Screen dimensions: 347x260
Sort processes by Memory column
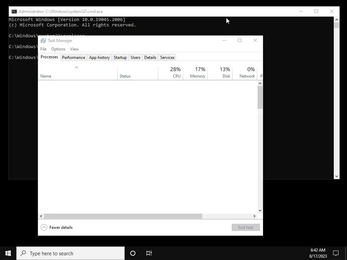point(195,73)
